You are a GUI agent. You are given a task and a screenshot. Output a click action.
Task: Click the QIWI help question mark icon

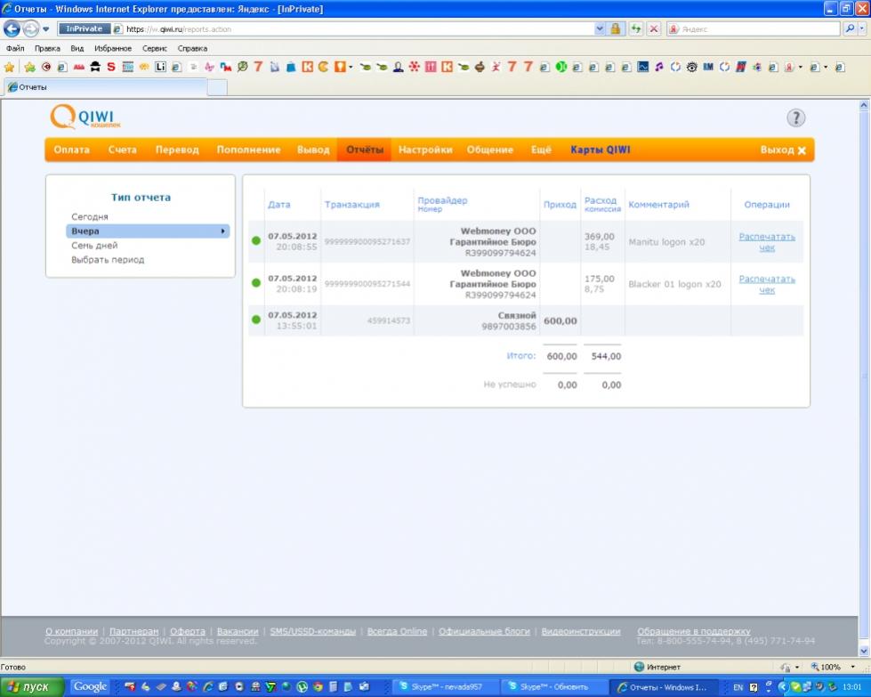click(795, 118)
